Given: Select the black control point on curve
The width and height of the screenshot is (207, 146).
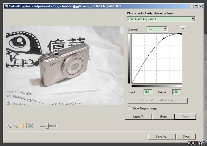Looking at the screenshot, I should [x=164, y=38].
